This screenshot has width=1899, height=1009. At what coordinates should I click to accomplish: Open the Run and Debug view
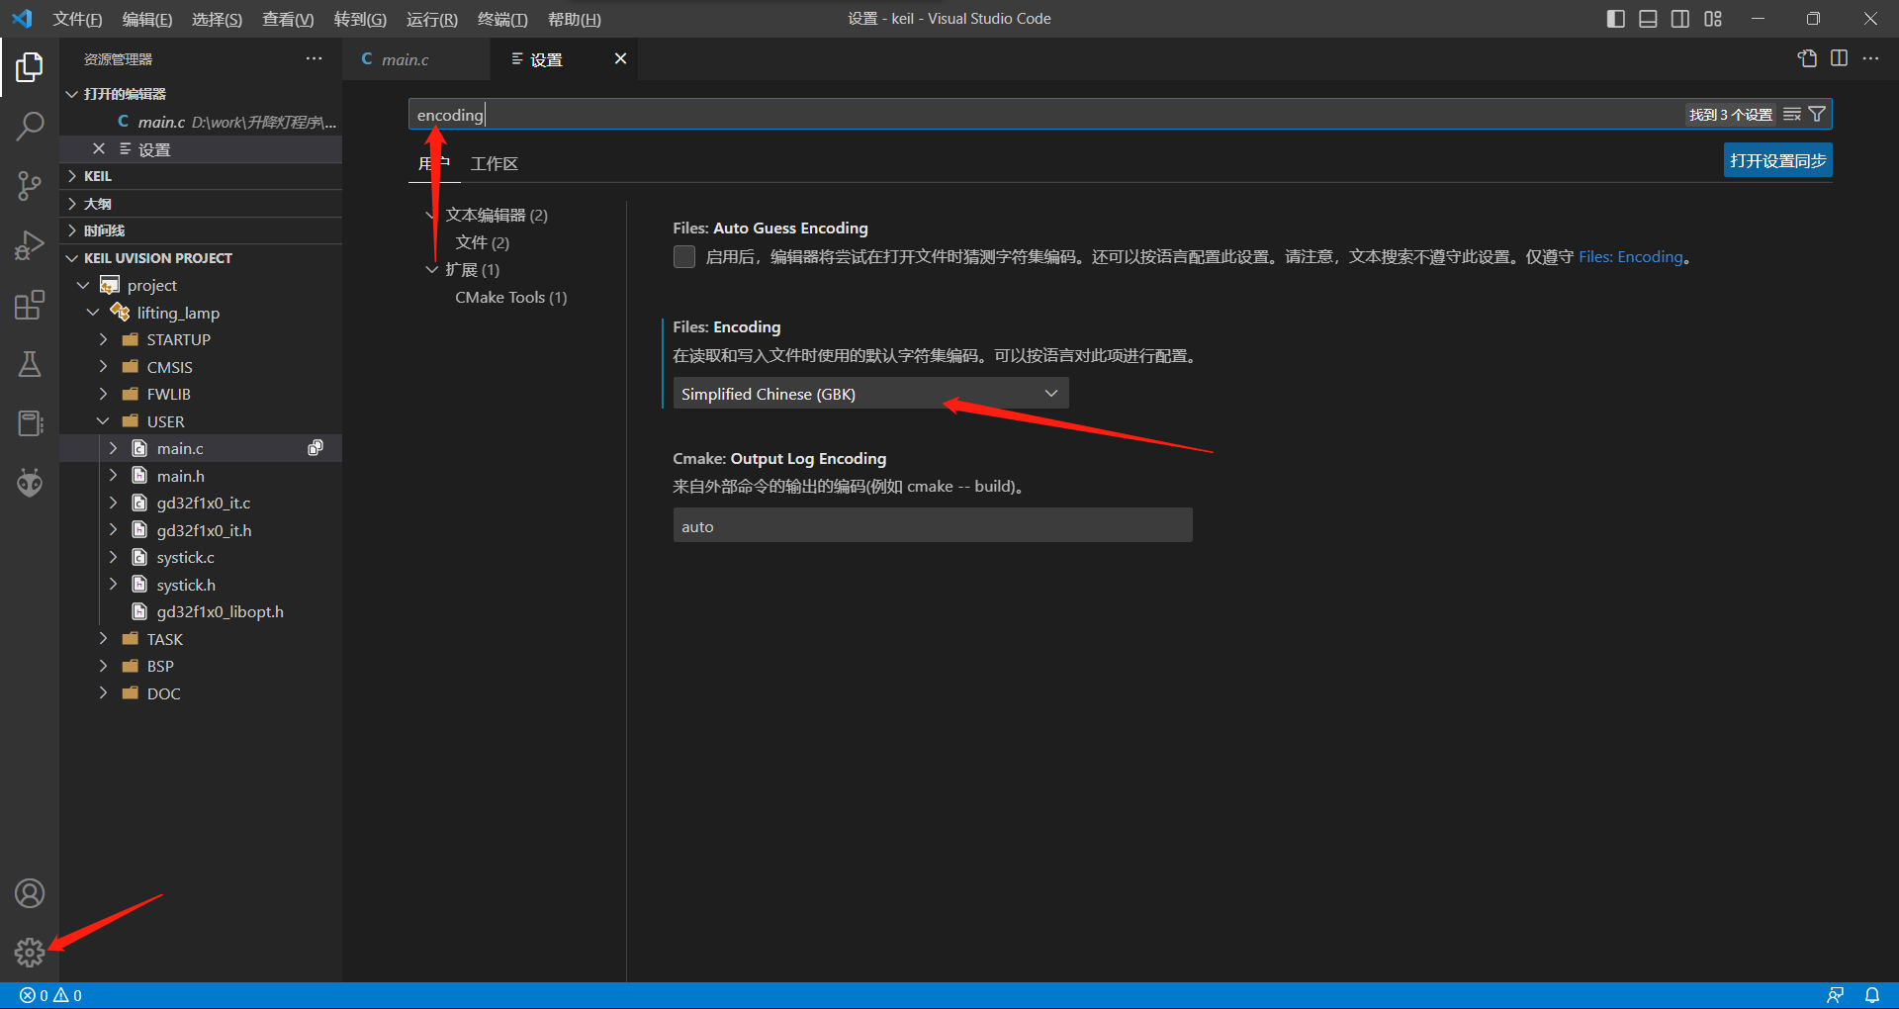pos(30,245)
